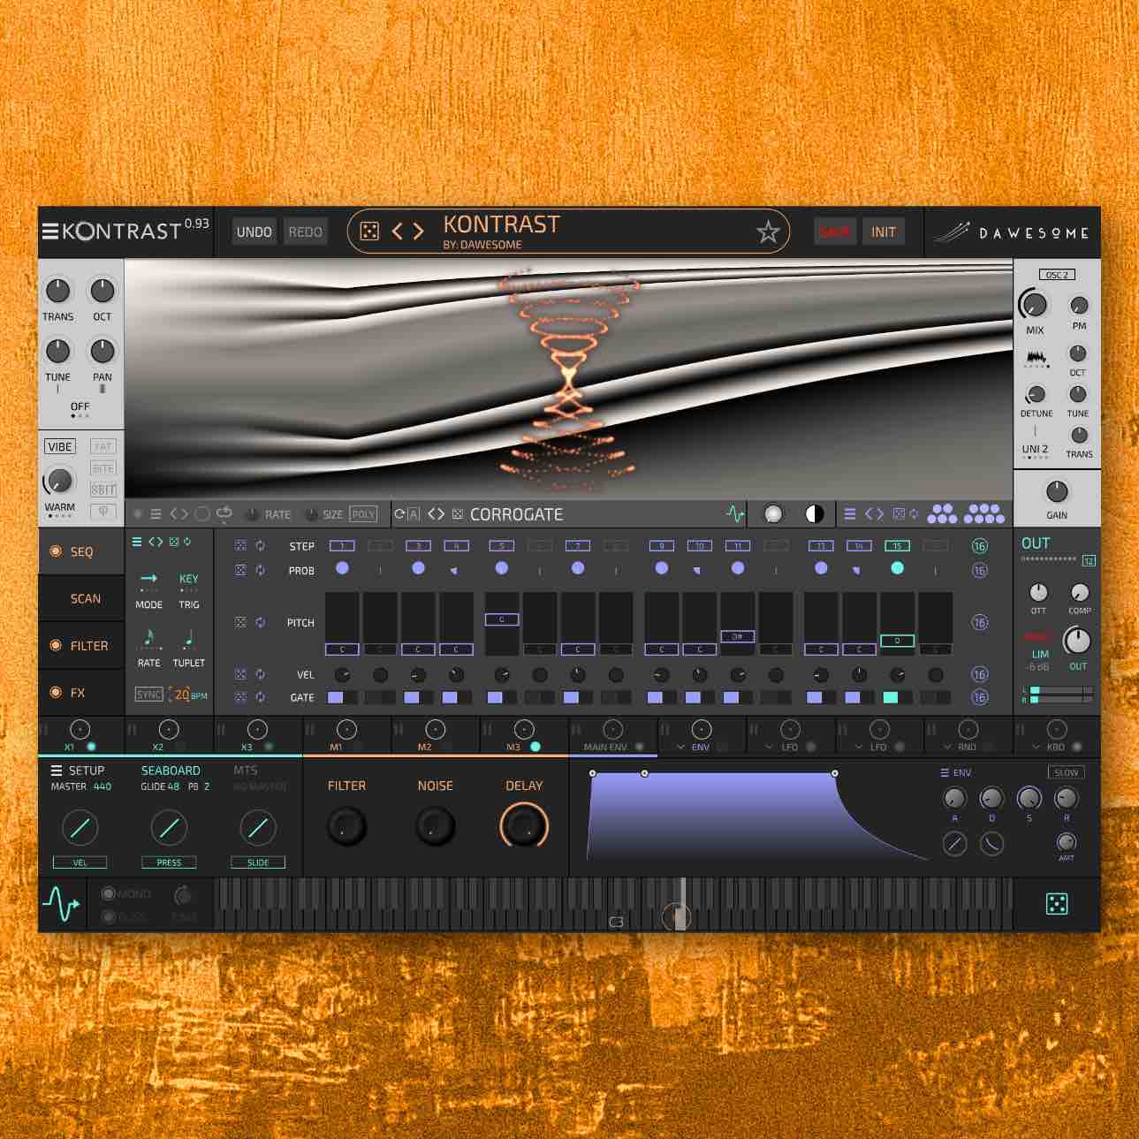Click the bottom-right teal dice randomizer

click(1056, 903)
